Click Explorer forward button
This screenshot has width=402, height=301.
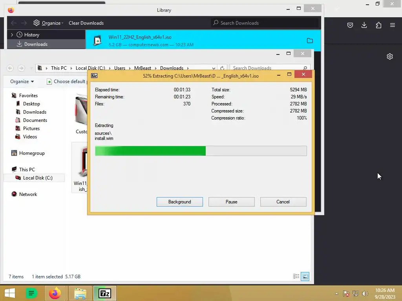click(21, 68)
